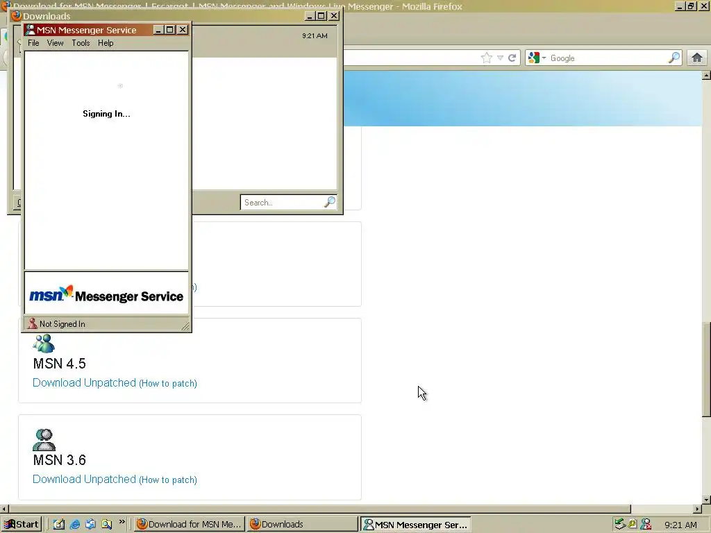Image resolution: width=711 pixels, height=533 pixels.
Task: Click left arrow of horizontal scrollbar
Action: click(4, 509)
